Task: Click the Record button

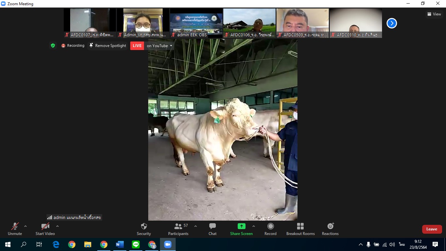Action: pos(270,229)
